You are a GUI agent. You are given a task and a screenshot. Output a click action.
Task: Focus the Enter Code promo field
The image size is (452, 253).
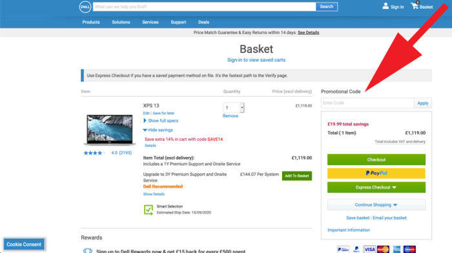click(367, 103)
